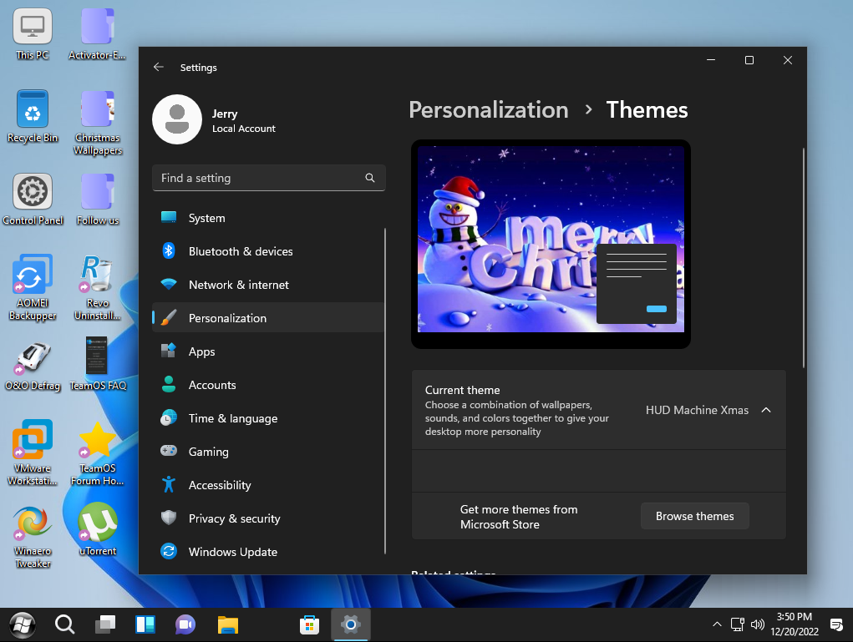Click the content area vertical scrollbar
This screenshot has height=642, width=853.
pos(804,257)
